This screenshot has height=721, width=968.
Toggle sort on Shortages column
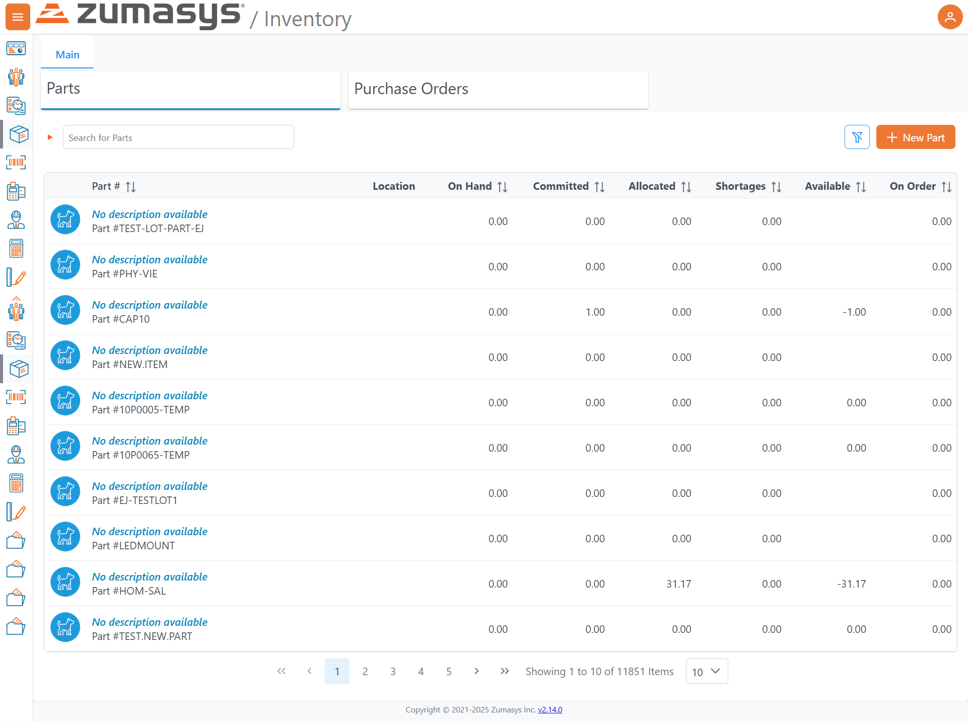point(776,187)
